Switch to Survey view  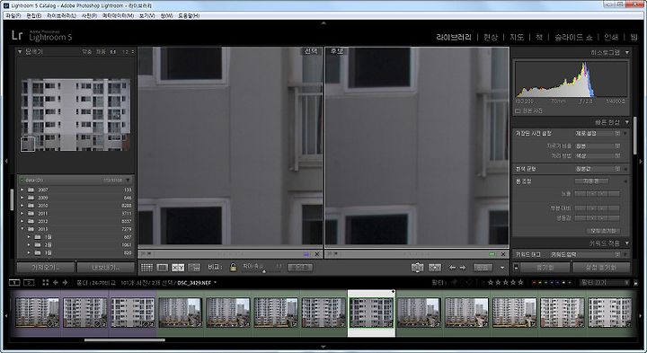[x=194, y=268]
